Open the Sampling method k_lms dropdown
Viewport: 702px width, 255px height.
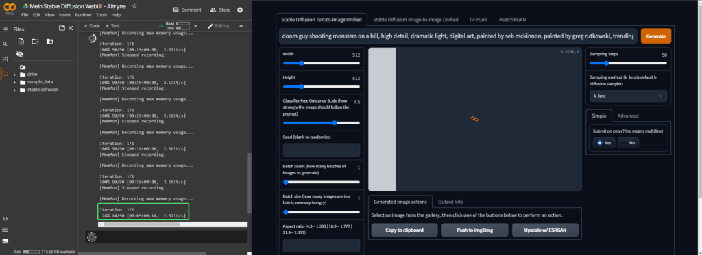(628, 96)
